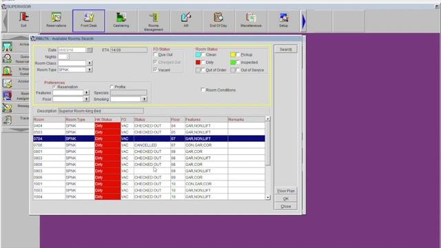Open the Smoking dropdown arrow
The height and width of the screenshot is (248, 441).
pos(144,99)
